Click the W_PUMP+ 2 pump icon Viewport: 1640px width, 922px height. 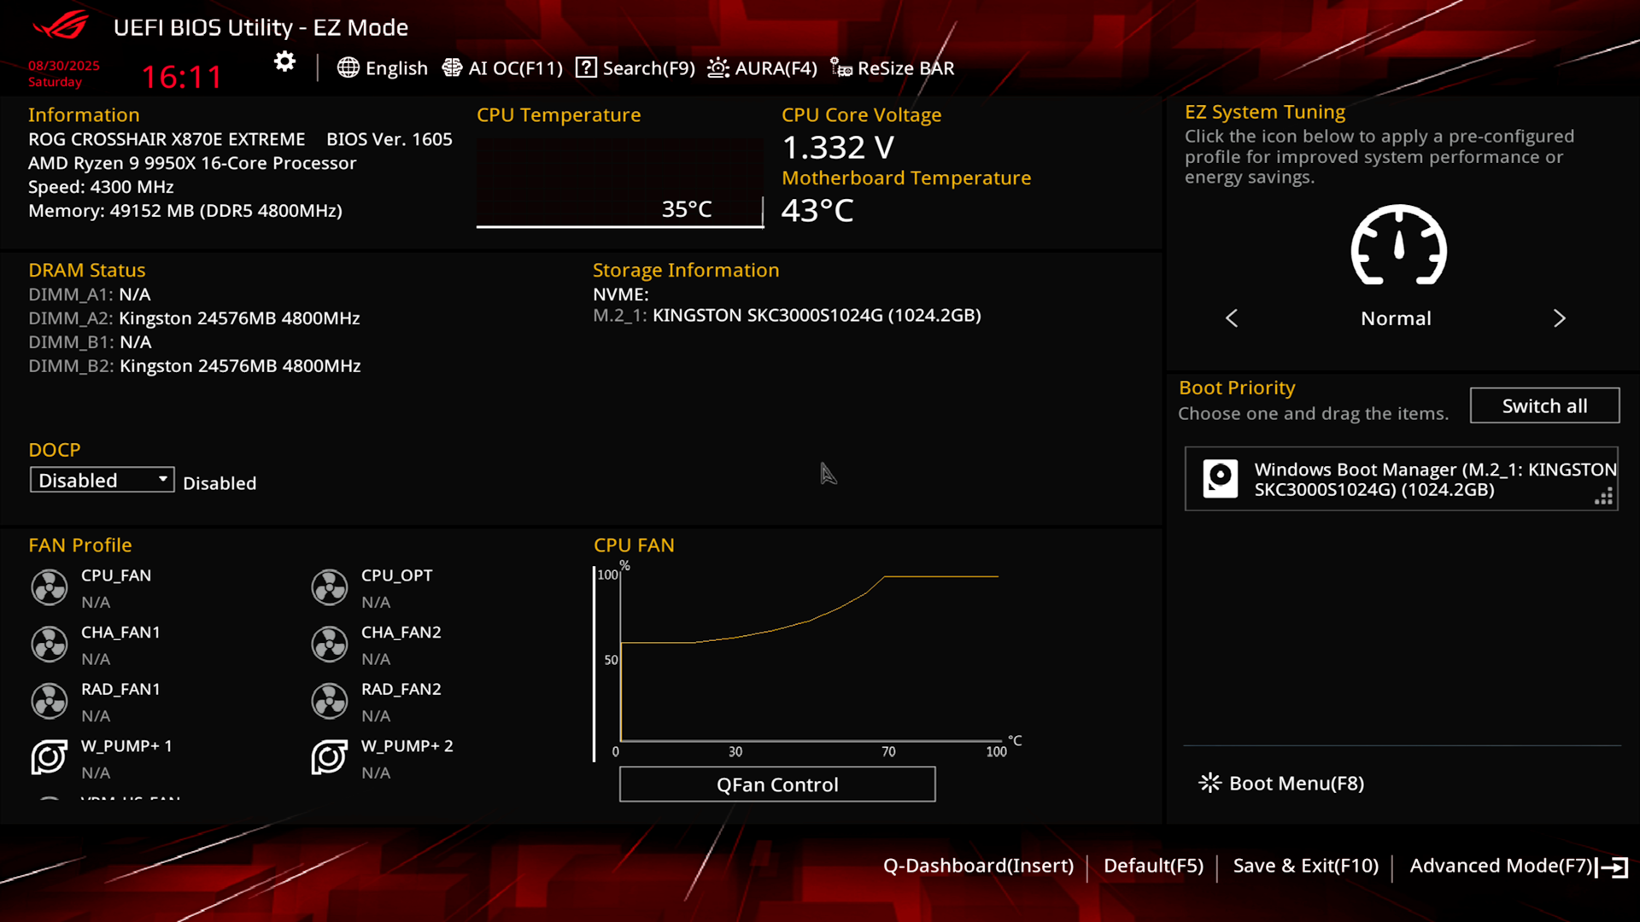pos(330,757)
